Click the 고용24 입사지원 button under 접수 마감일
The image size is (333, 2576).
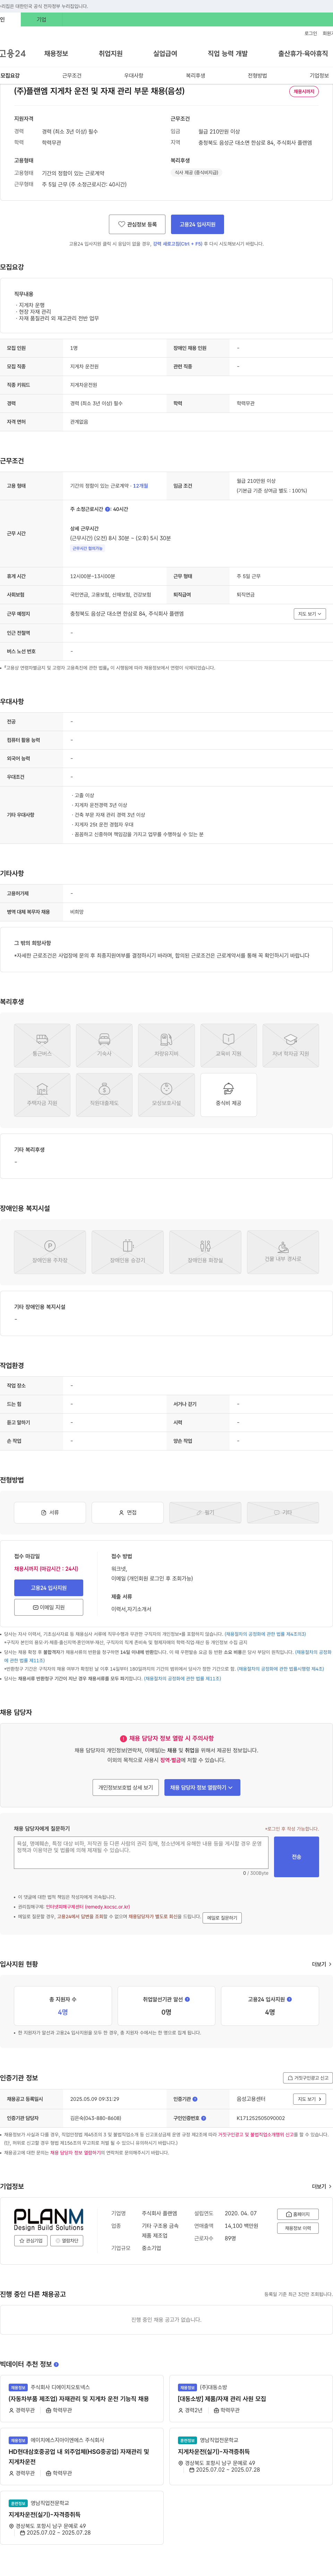[x=49, y=1588]
